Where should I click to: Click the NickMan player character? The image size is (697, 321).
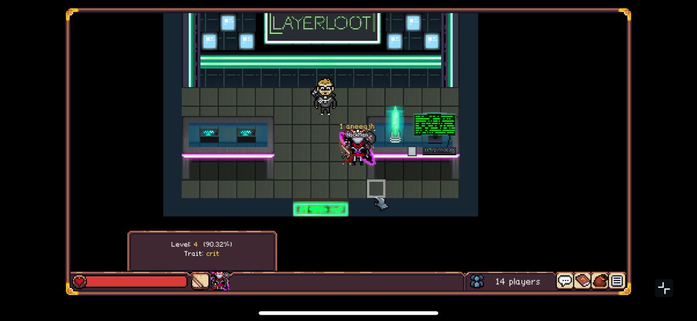click(357, 149)
